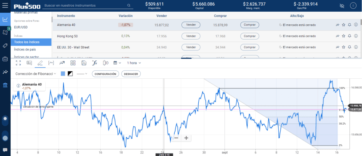Open the chart layout grid icon
362x156 pixels.
[x=73, y=63]
